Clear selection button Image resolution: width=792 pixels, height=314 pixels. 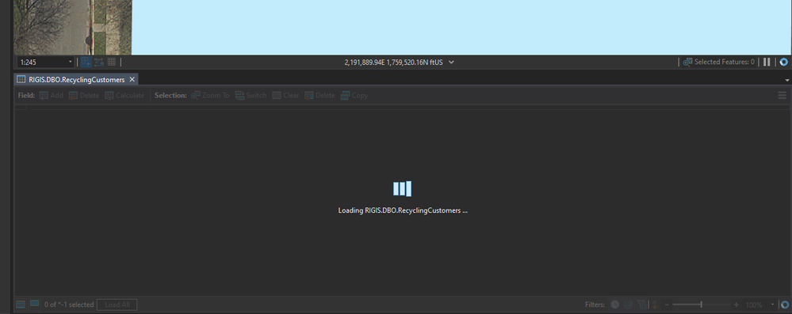click(x=285, y=95)
